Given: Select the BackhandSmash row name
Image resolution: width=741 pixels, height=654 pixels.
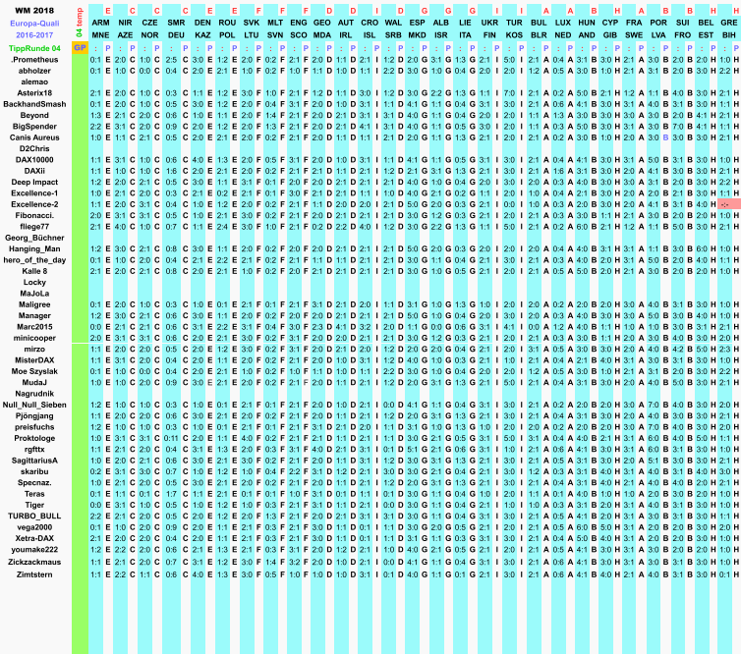Looking at the screenshot, I should [35, 103].
